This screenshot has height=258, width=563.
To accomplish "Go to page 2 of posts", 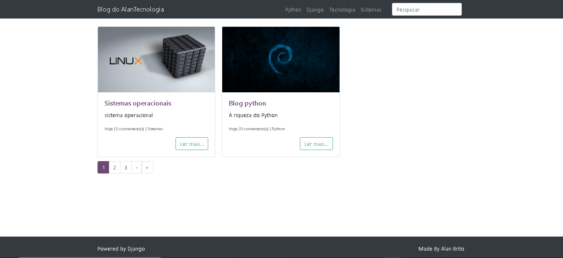I will [114, 167].
